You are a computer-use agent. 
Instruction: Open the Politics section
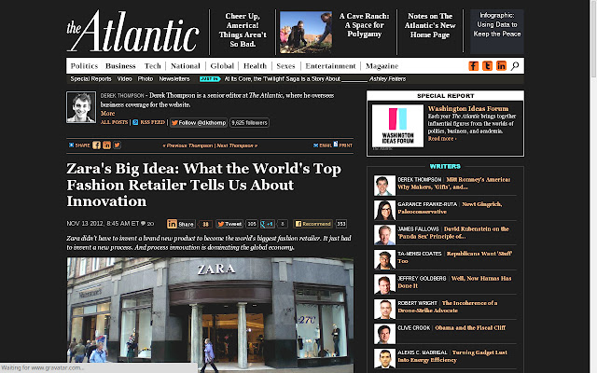(x=84, y=66)
